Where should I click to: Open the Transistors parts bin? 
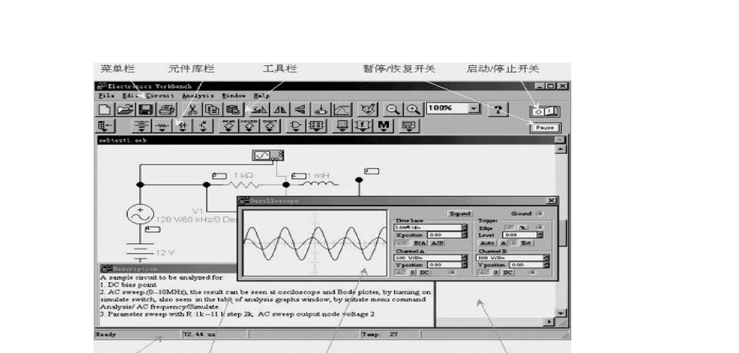click(x=203, y=126)
